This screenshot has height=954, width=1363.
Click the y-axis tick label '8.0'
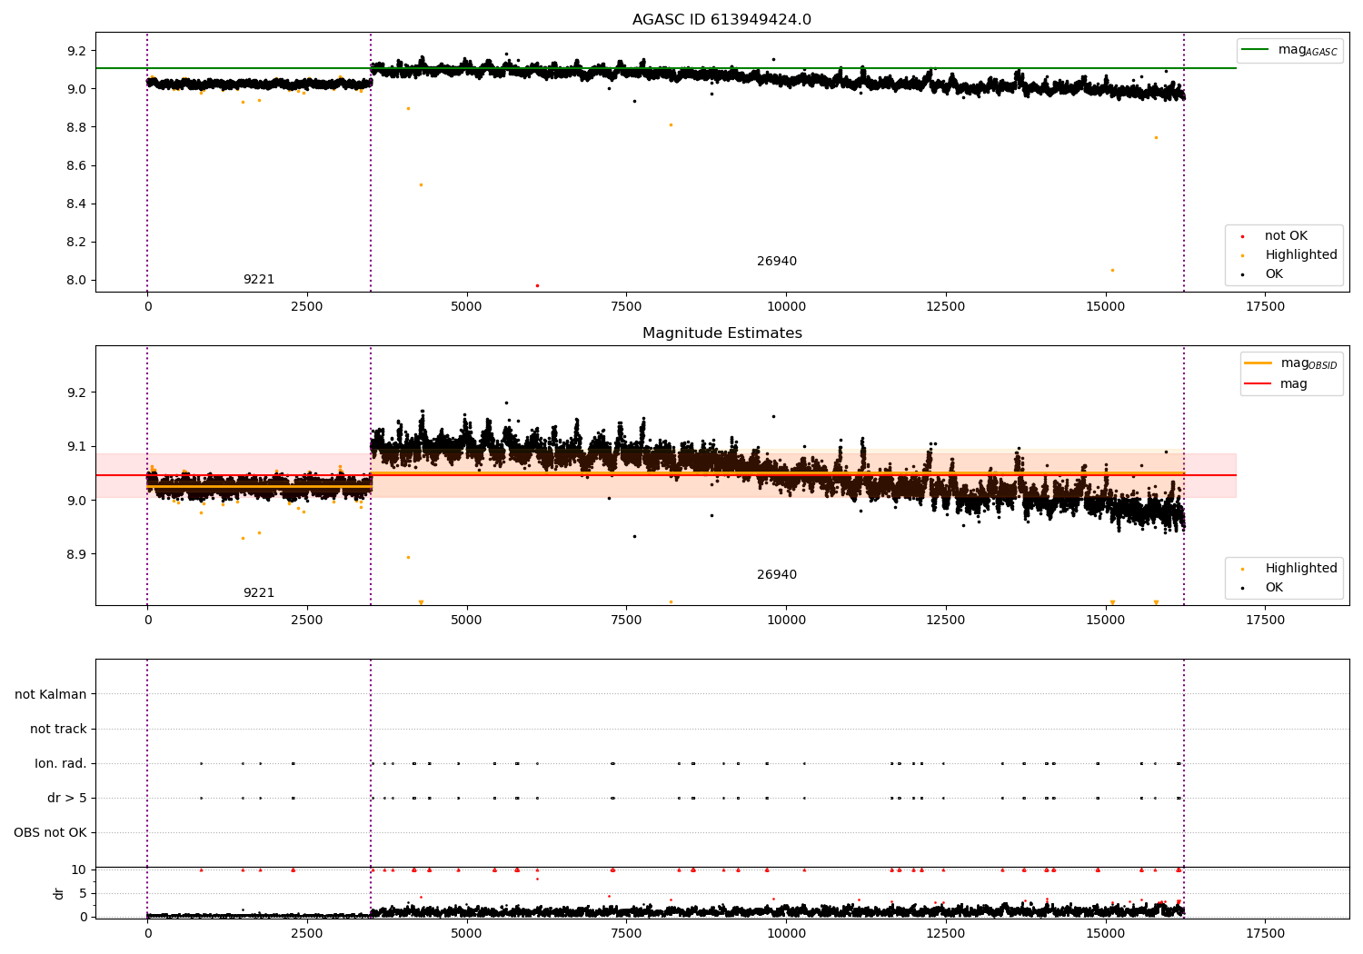[75, 280]
